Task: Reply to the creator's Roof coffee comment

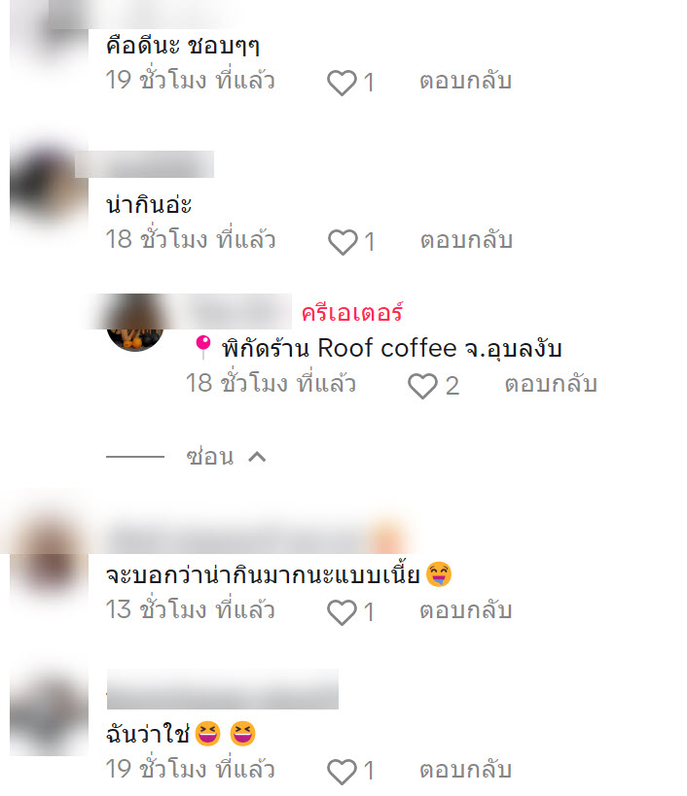Action: point(551,384)
